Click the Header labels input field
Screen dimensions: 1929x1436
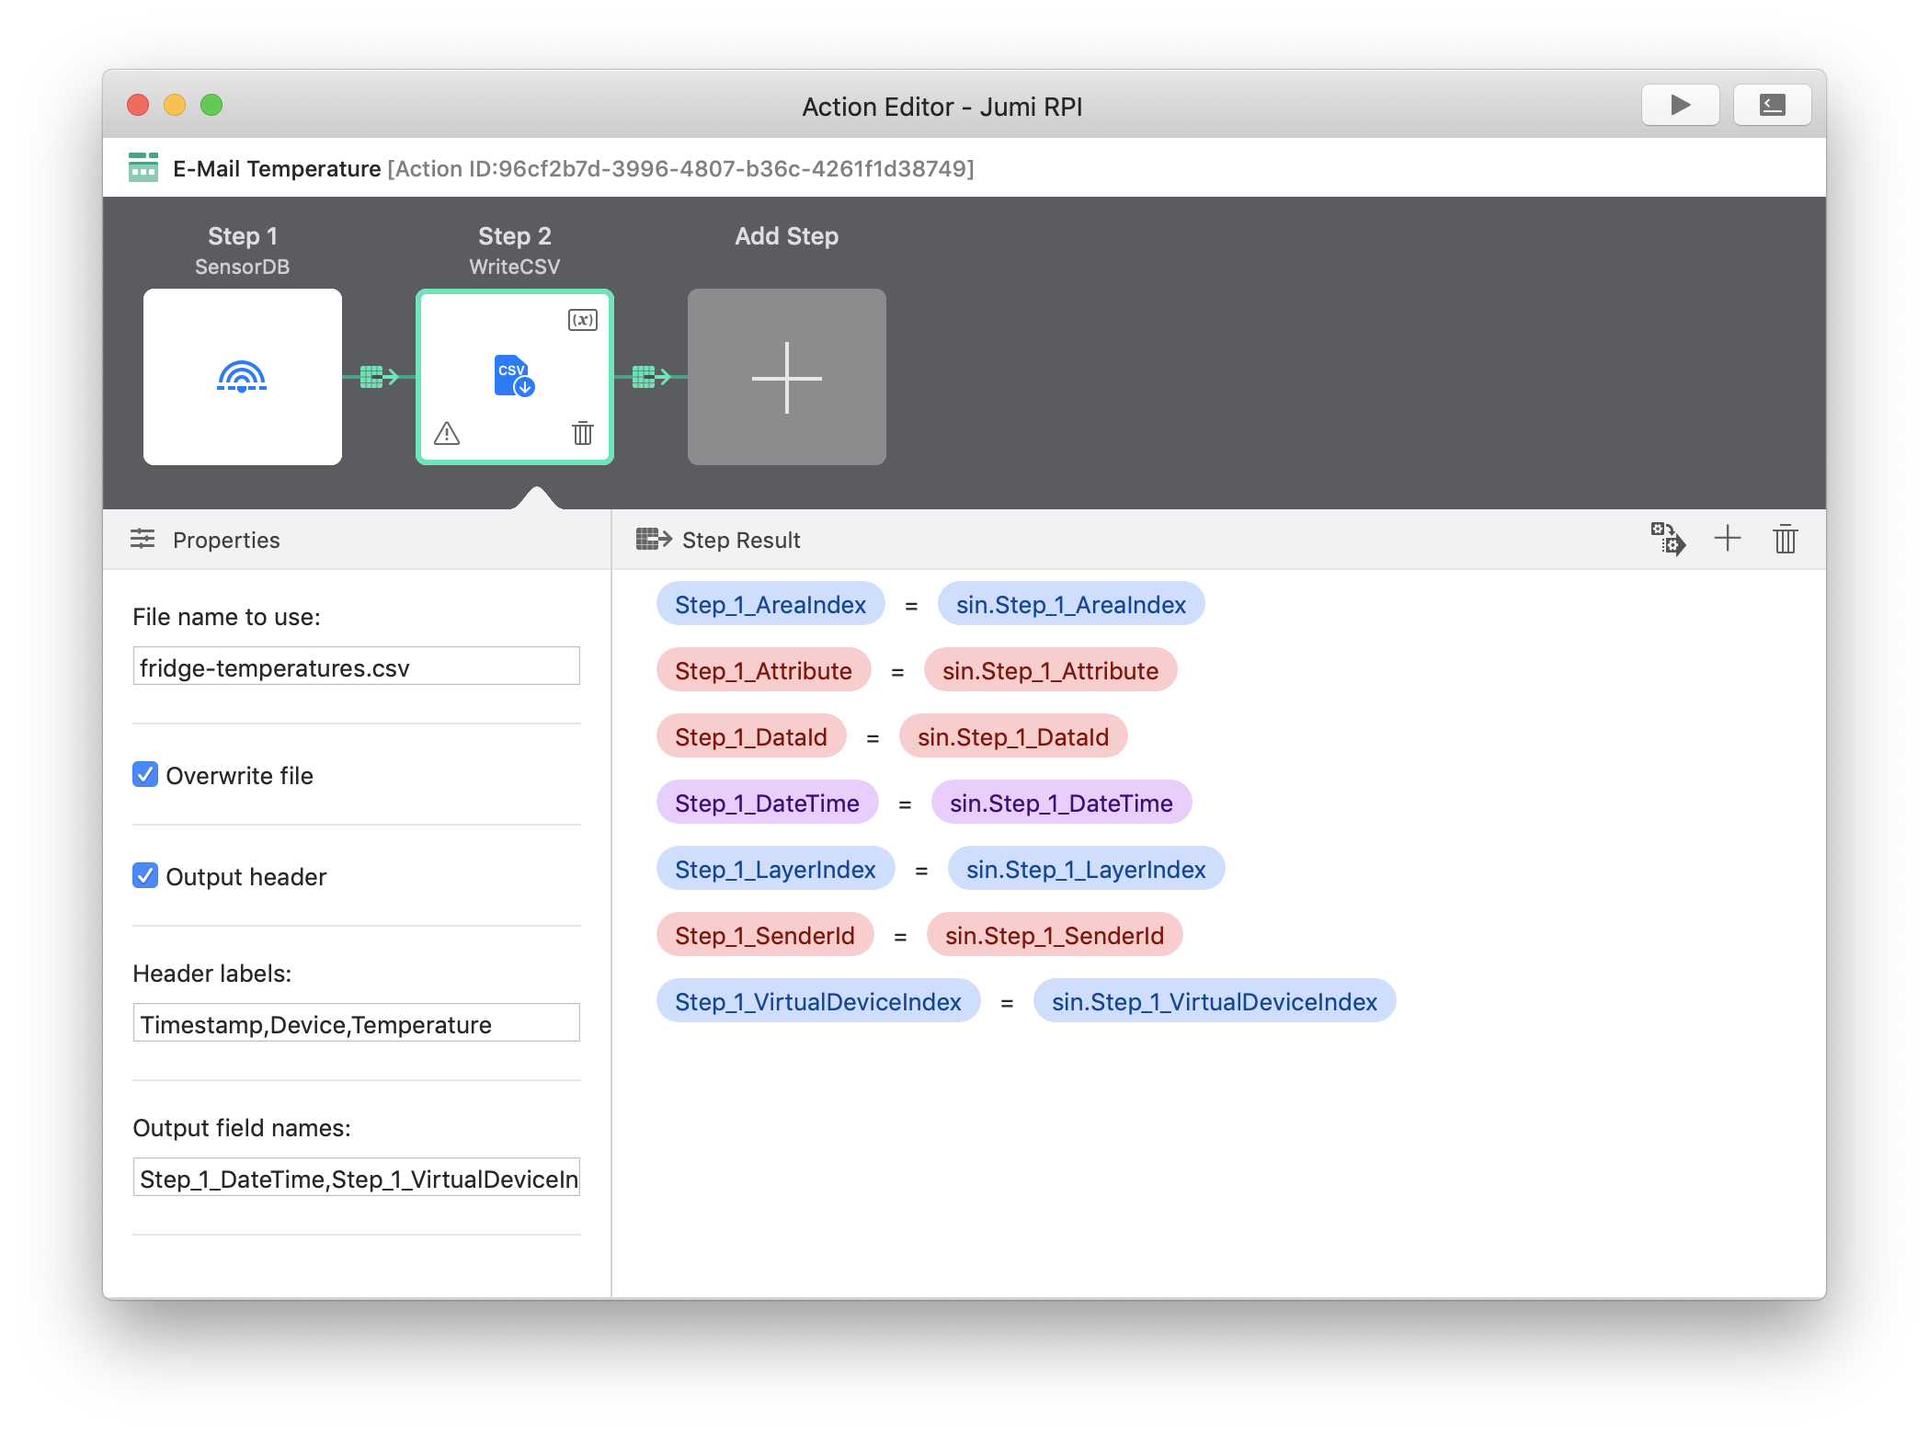click(x=356, y=1023)
